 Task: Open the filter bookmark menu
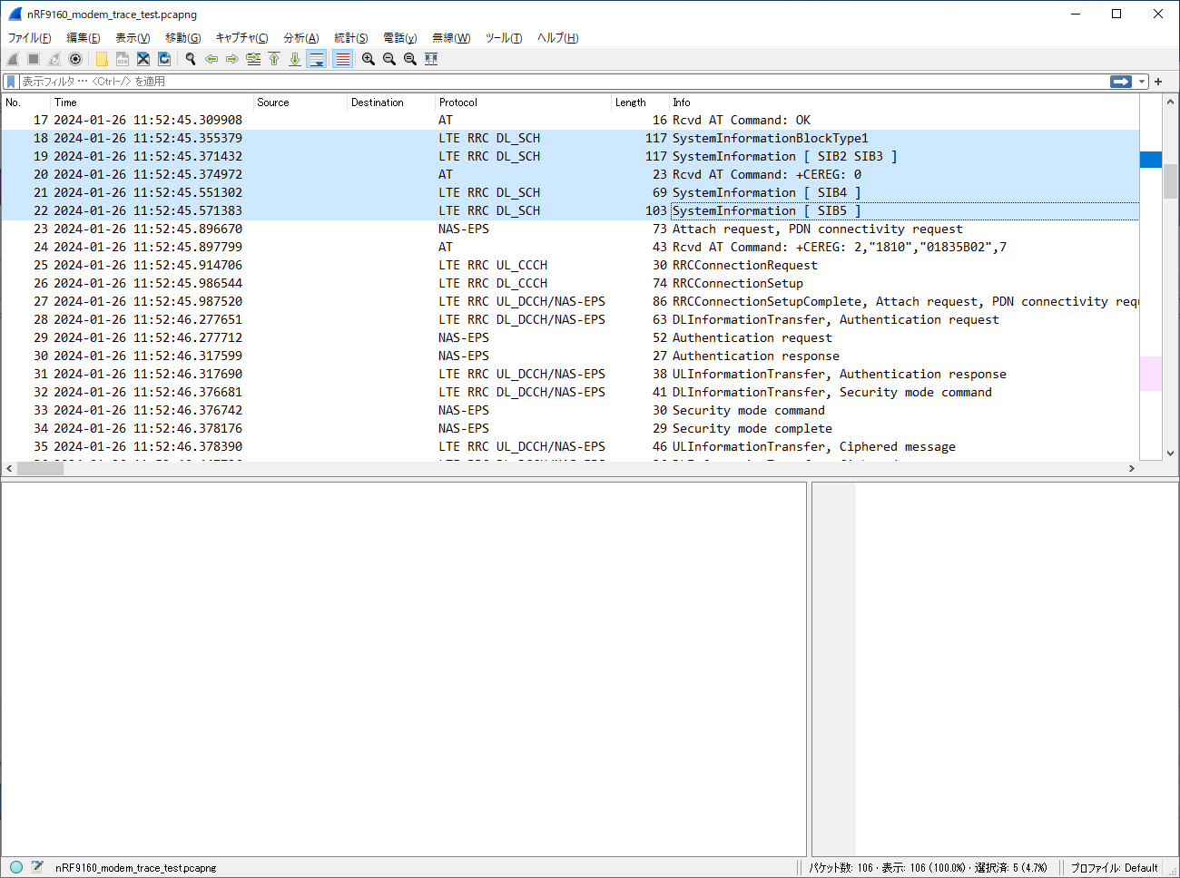[x=11, y=82]
